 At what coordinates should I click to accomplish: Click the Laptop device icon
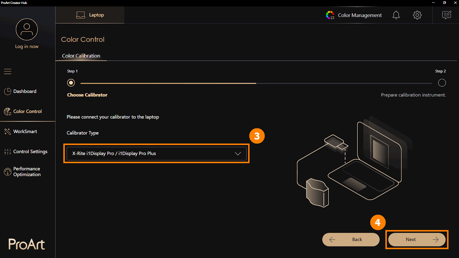81,15
